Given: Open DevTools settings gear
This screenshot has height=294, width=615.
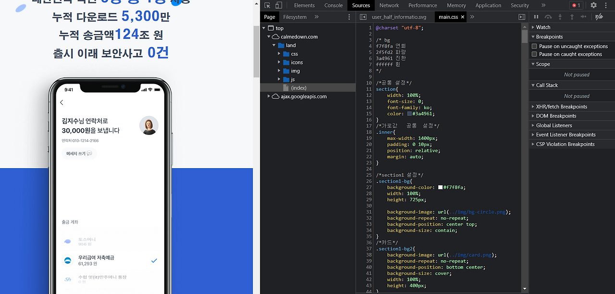Looking at the screenshot, I should pyautogui.click(x=593, y=5).
